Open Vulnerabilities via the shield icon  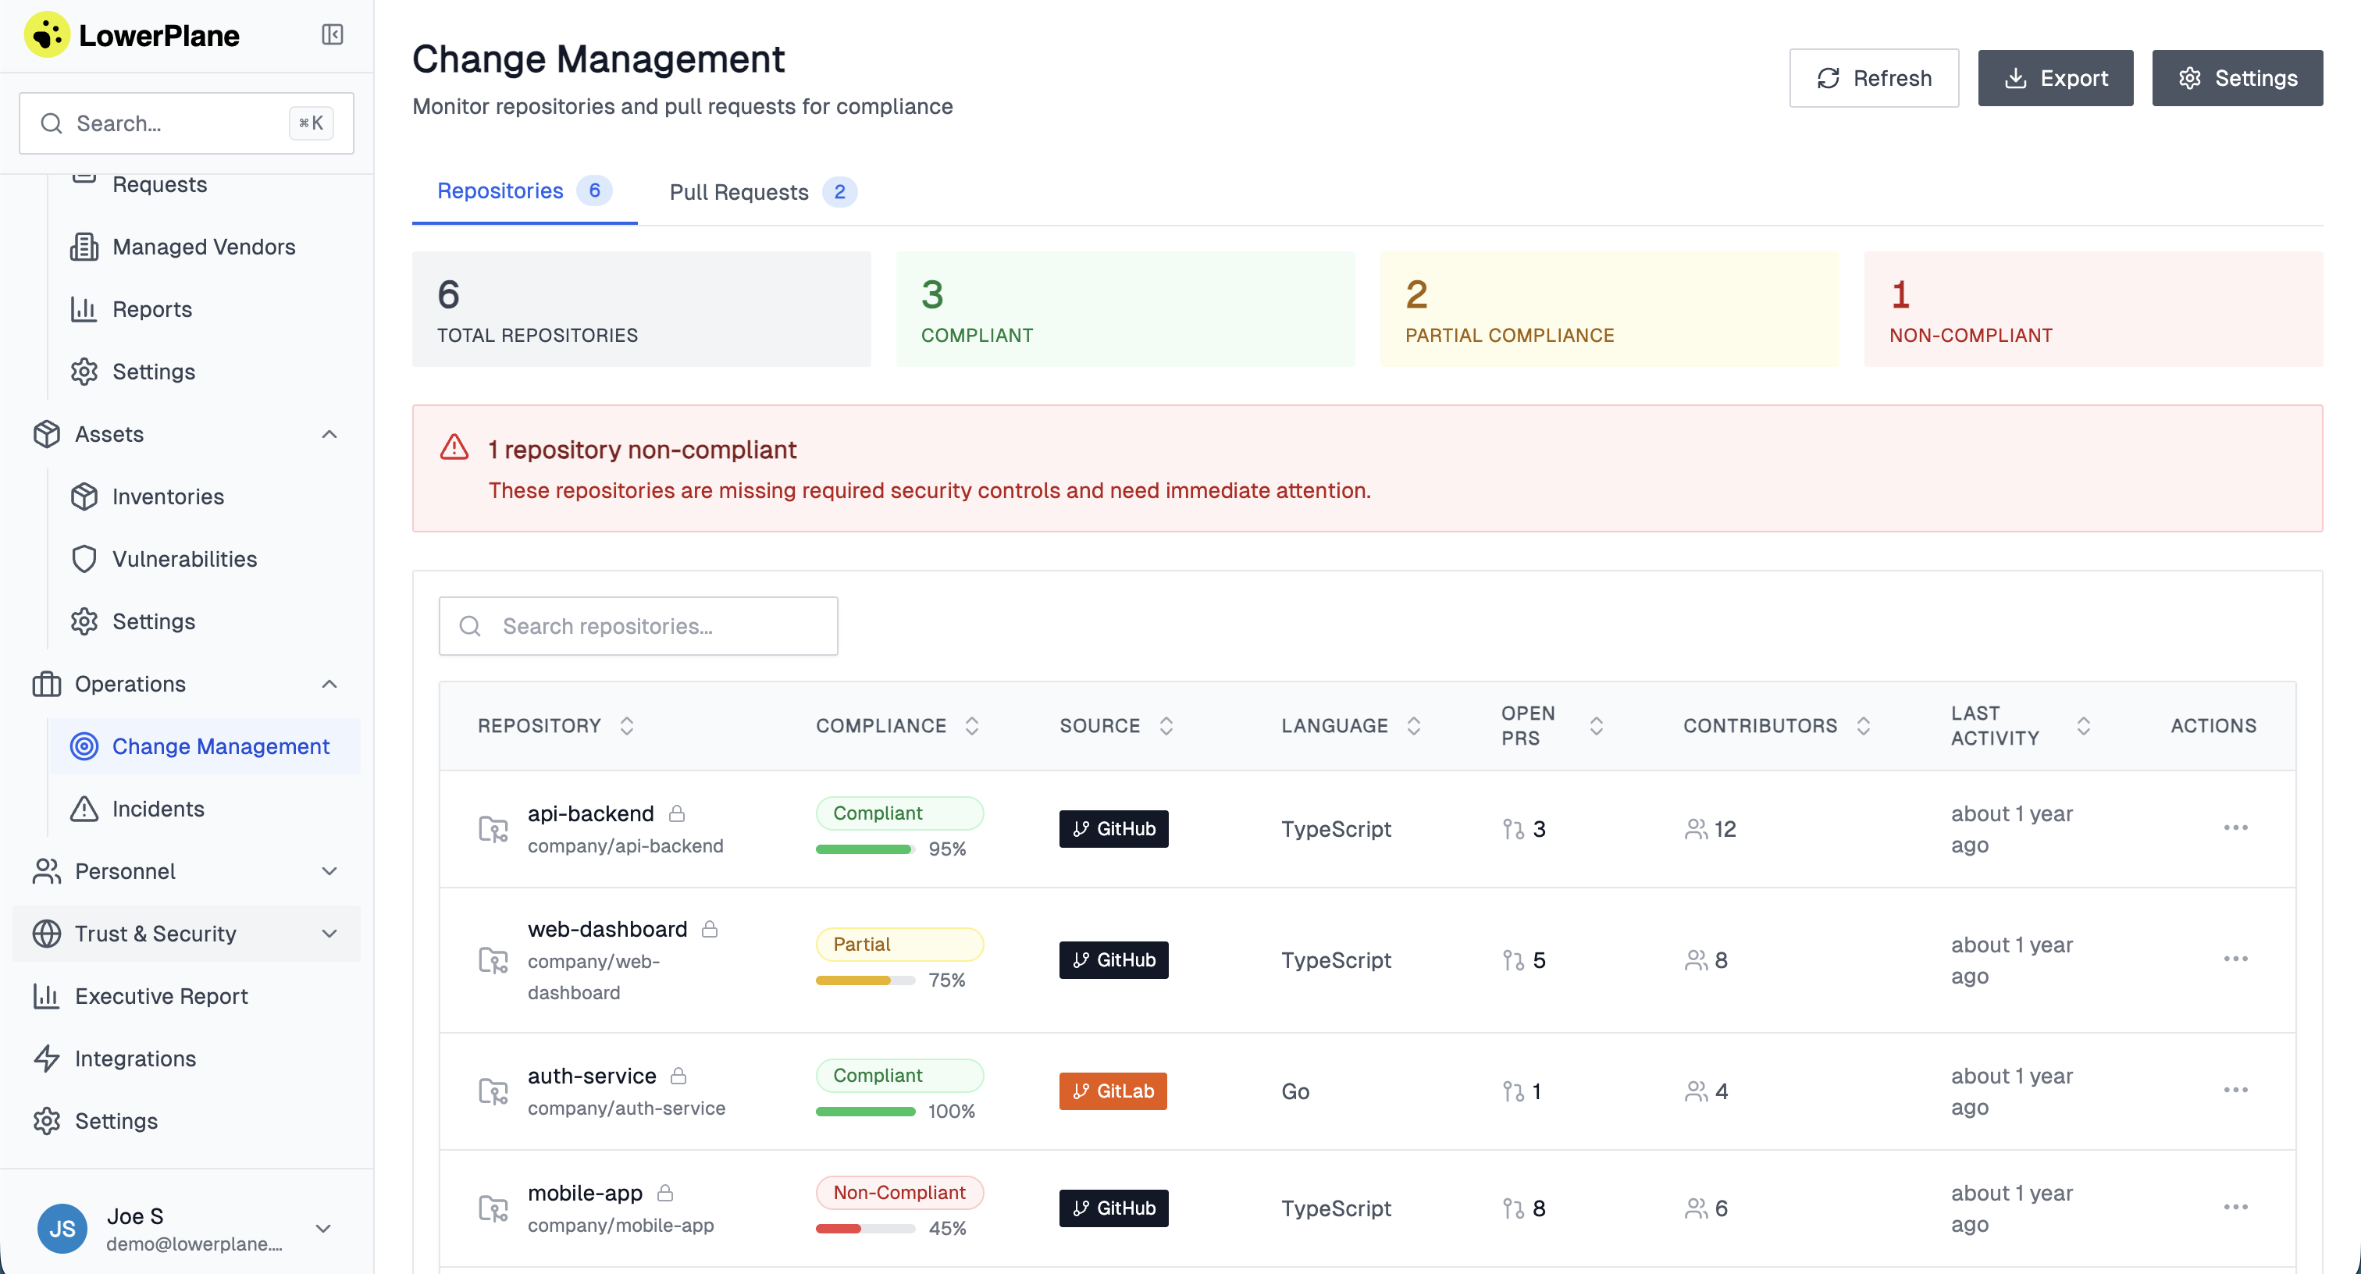tap(84, 559)
